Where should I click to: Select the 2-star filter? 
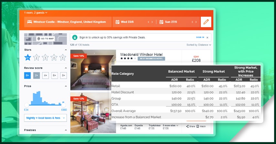[x=37, y=57]
